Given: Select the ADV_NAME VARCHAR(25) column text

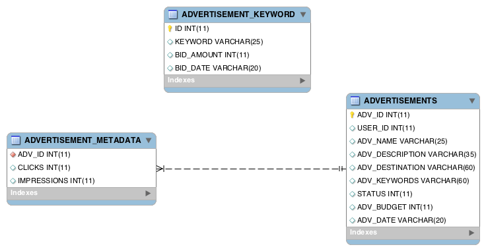Looking at the screenshot, I should [402, 141].
